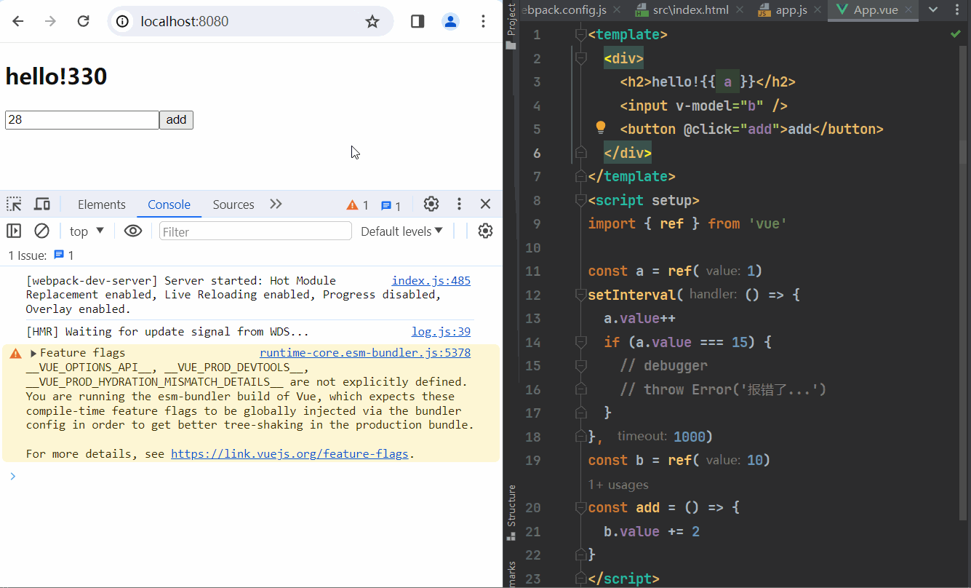The image size is (971, 588).
Task: Open the Structure tool window
Action: 511,512
